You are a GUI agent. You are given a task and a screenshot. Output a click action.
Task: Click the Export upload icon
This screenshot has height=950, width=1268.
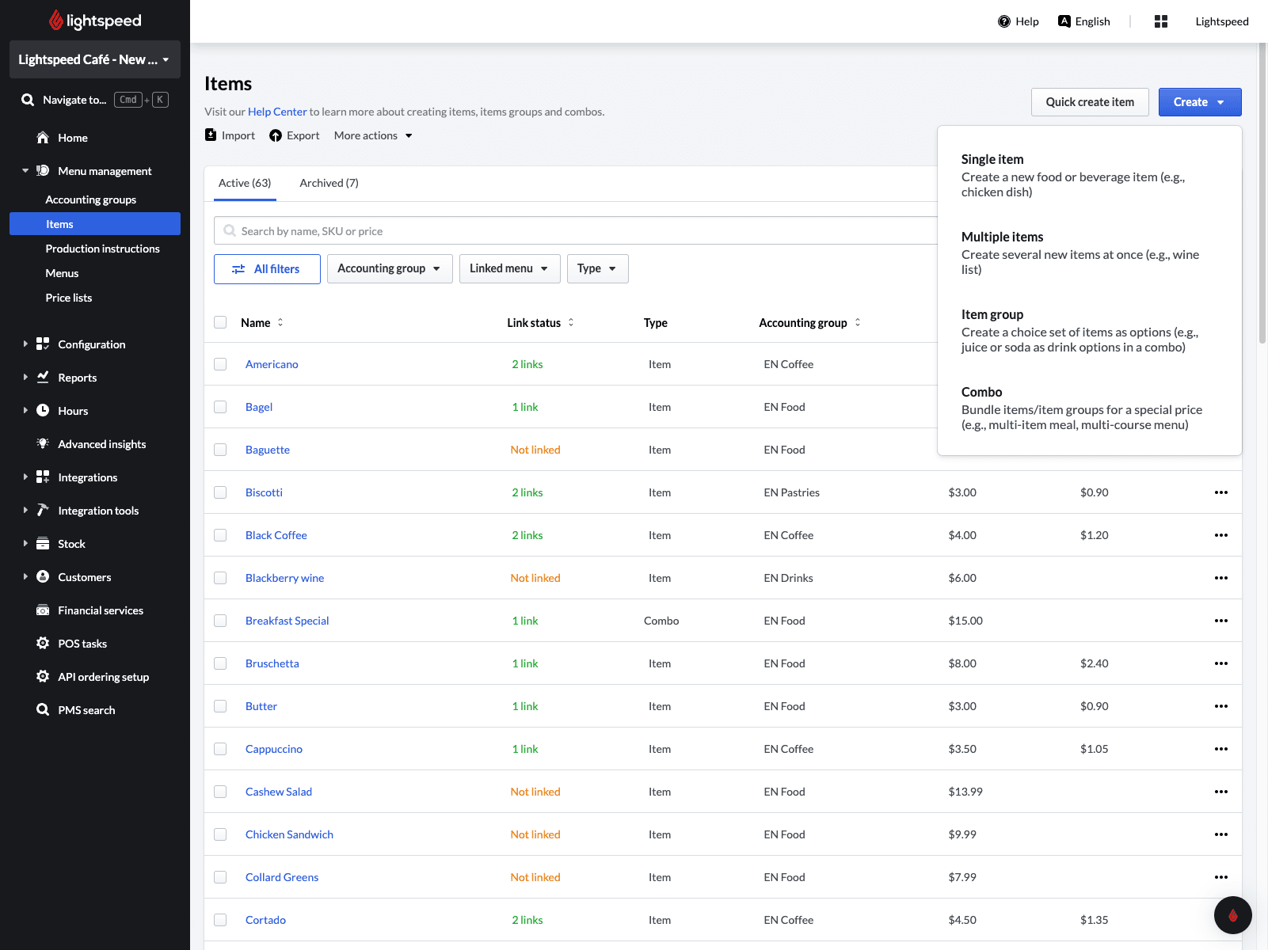pyautogui.click(x=276, y=135)
